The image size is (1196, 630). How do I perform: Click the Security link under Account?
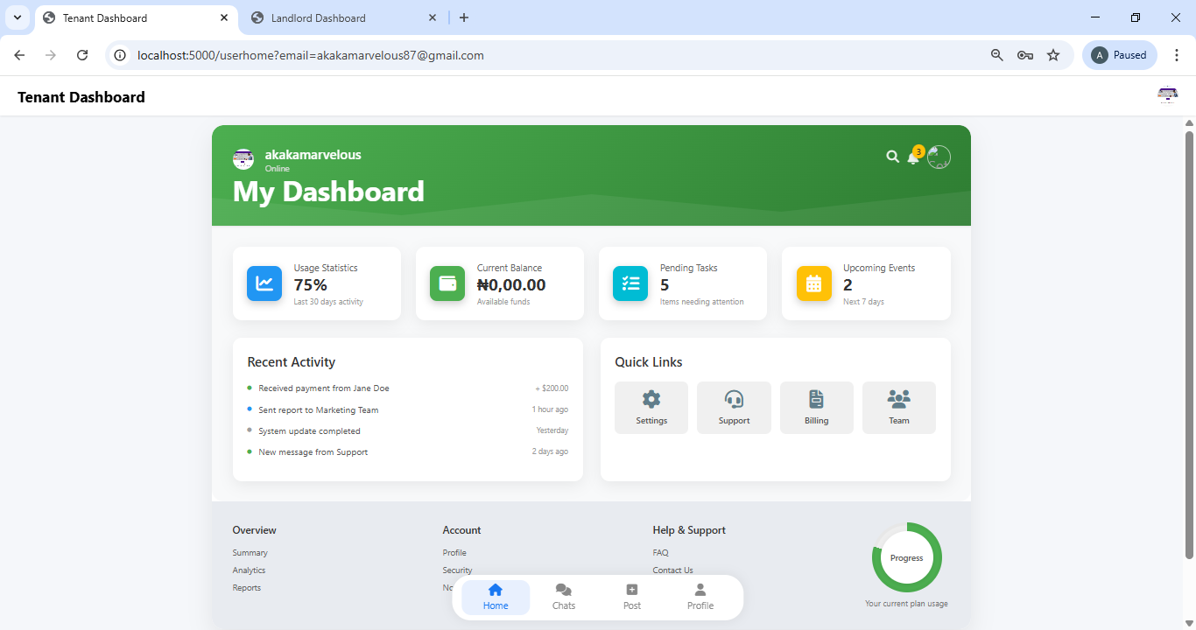click(x=457, y=570)
